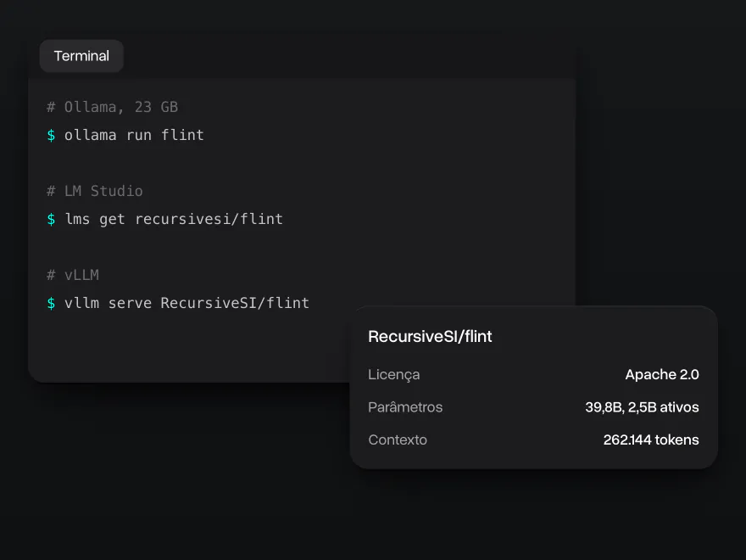Click the '# vLLM' comment line

pyautogui.click(x=73, y=275)
